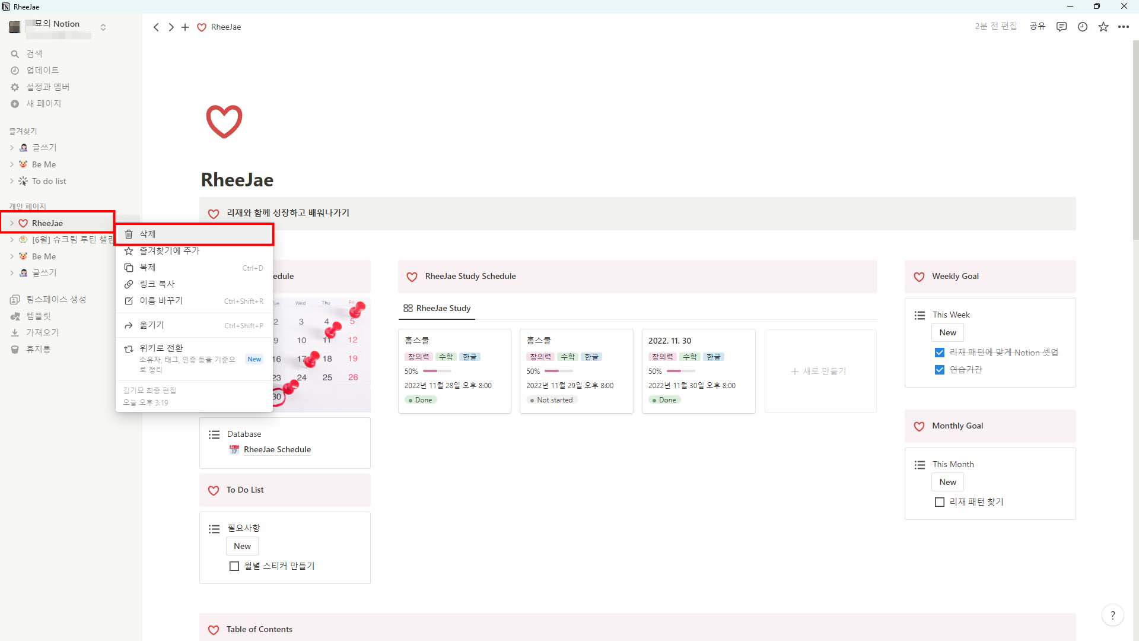
Task: Click progress bar on 2022. 11. 30 card
Action: coord(680,371)
